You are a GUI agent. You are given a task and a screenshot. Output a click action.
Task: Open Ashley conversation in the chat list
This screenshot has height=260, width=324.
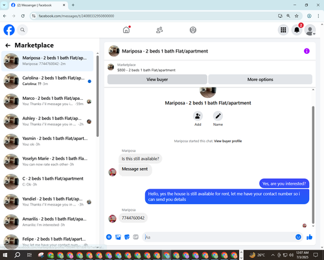(x=47, y=121)
